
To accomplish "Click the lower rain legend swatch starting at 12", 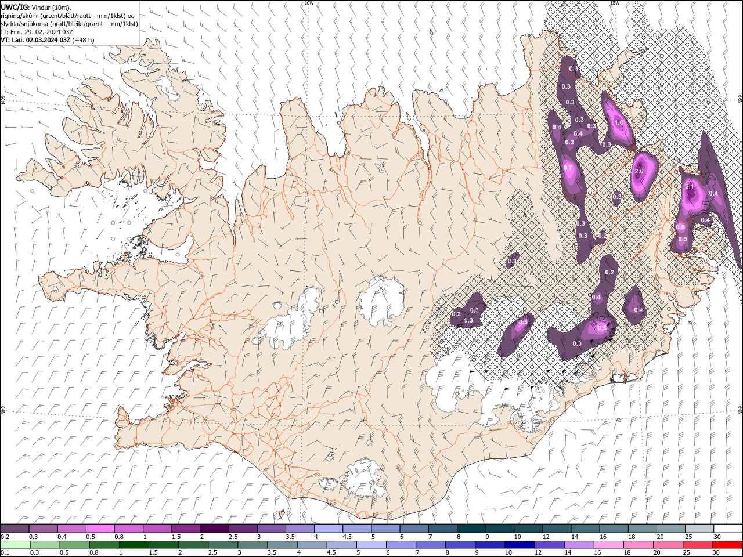I will pos(549,545).
